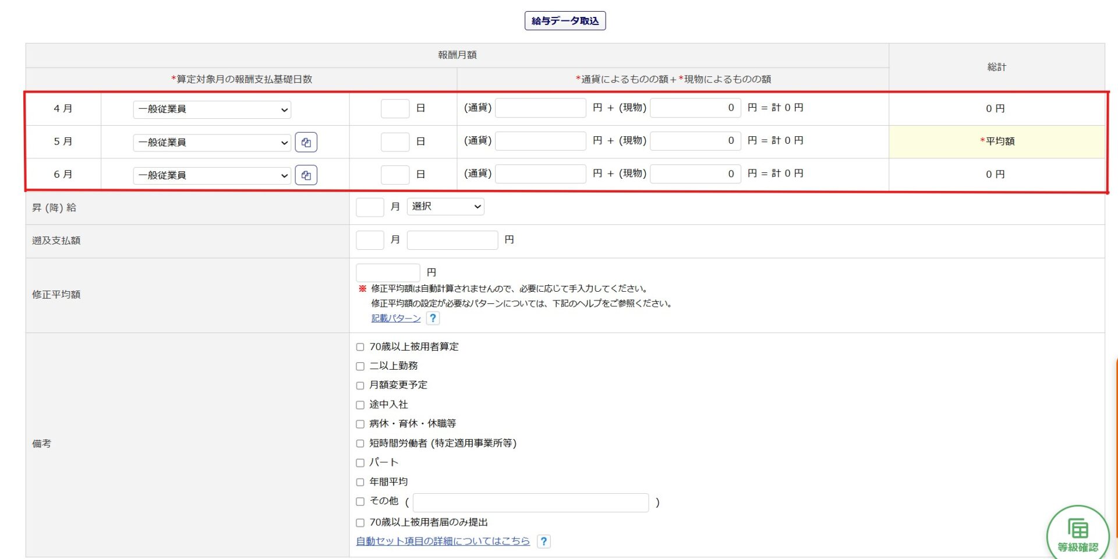Click 5月 現物 amount field
1118x559 pixels.
pyautogui.click(x=695, y=141)
